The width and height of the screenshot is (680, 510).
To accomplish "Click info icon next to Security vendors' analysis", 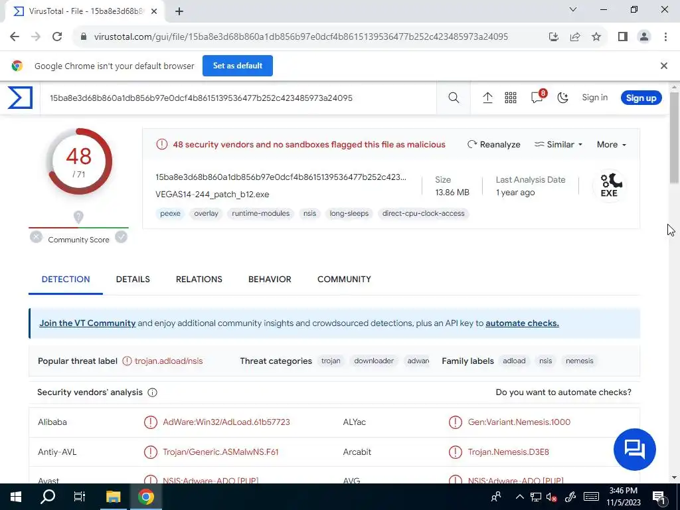I will pos(152,392).
